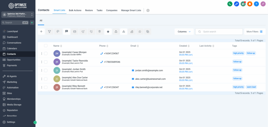Toggle the select all contacts checkbox
This screenshot has height=127, width=268.
tap(46, 46)
